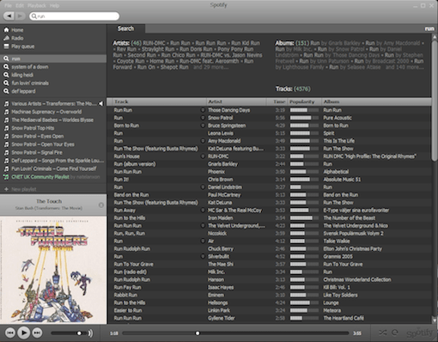Image resolution: width=438 pixels, height=342 pixels.
Task: Click the Search tab
Action: [125, 28]
